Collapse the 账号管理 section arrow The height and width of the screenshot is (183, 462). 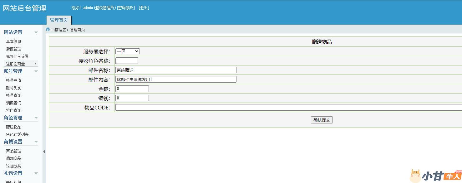pyautogui.click(x=36, y=71)
